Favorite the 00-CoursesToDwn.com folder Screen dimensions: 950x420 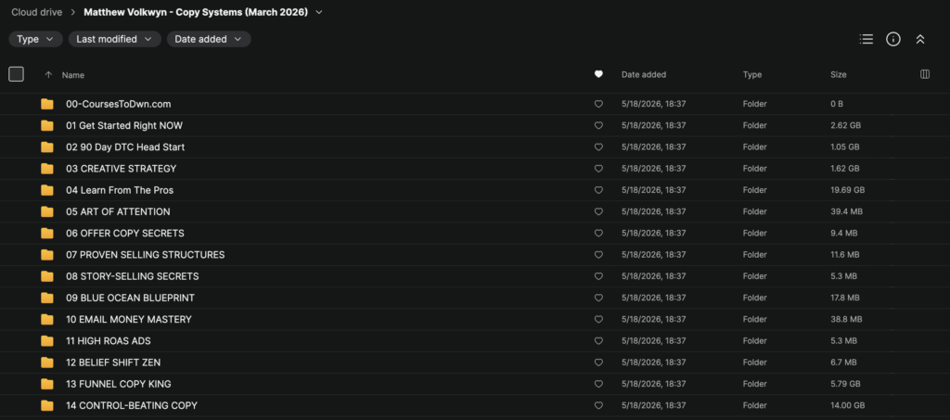598,104
